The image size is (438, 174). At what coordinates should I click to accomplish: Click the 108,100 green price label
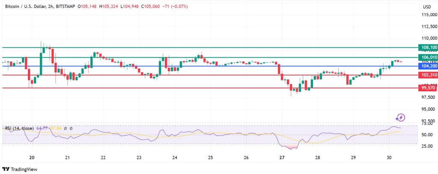pos(429,47)
